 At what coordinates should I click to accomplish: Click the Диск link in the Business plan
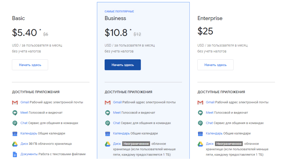(117, 144)
